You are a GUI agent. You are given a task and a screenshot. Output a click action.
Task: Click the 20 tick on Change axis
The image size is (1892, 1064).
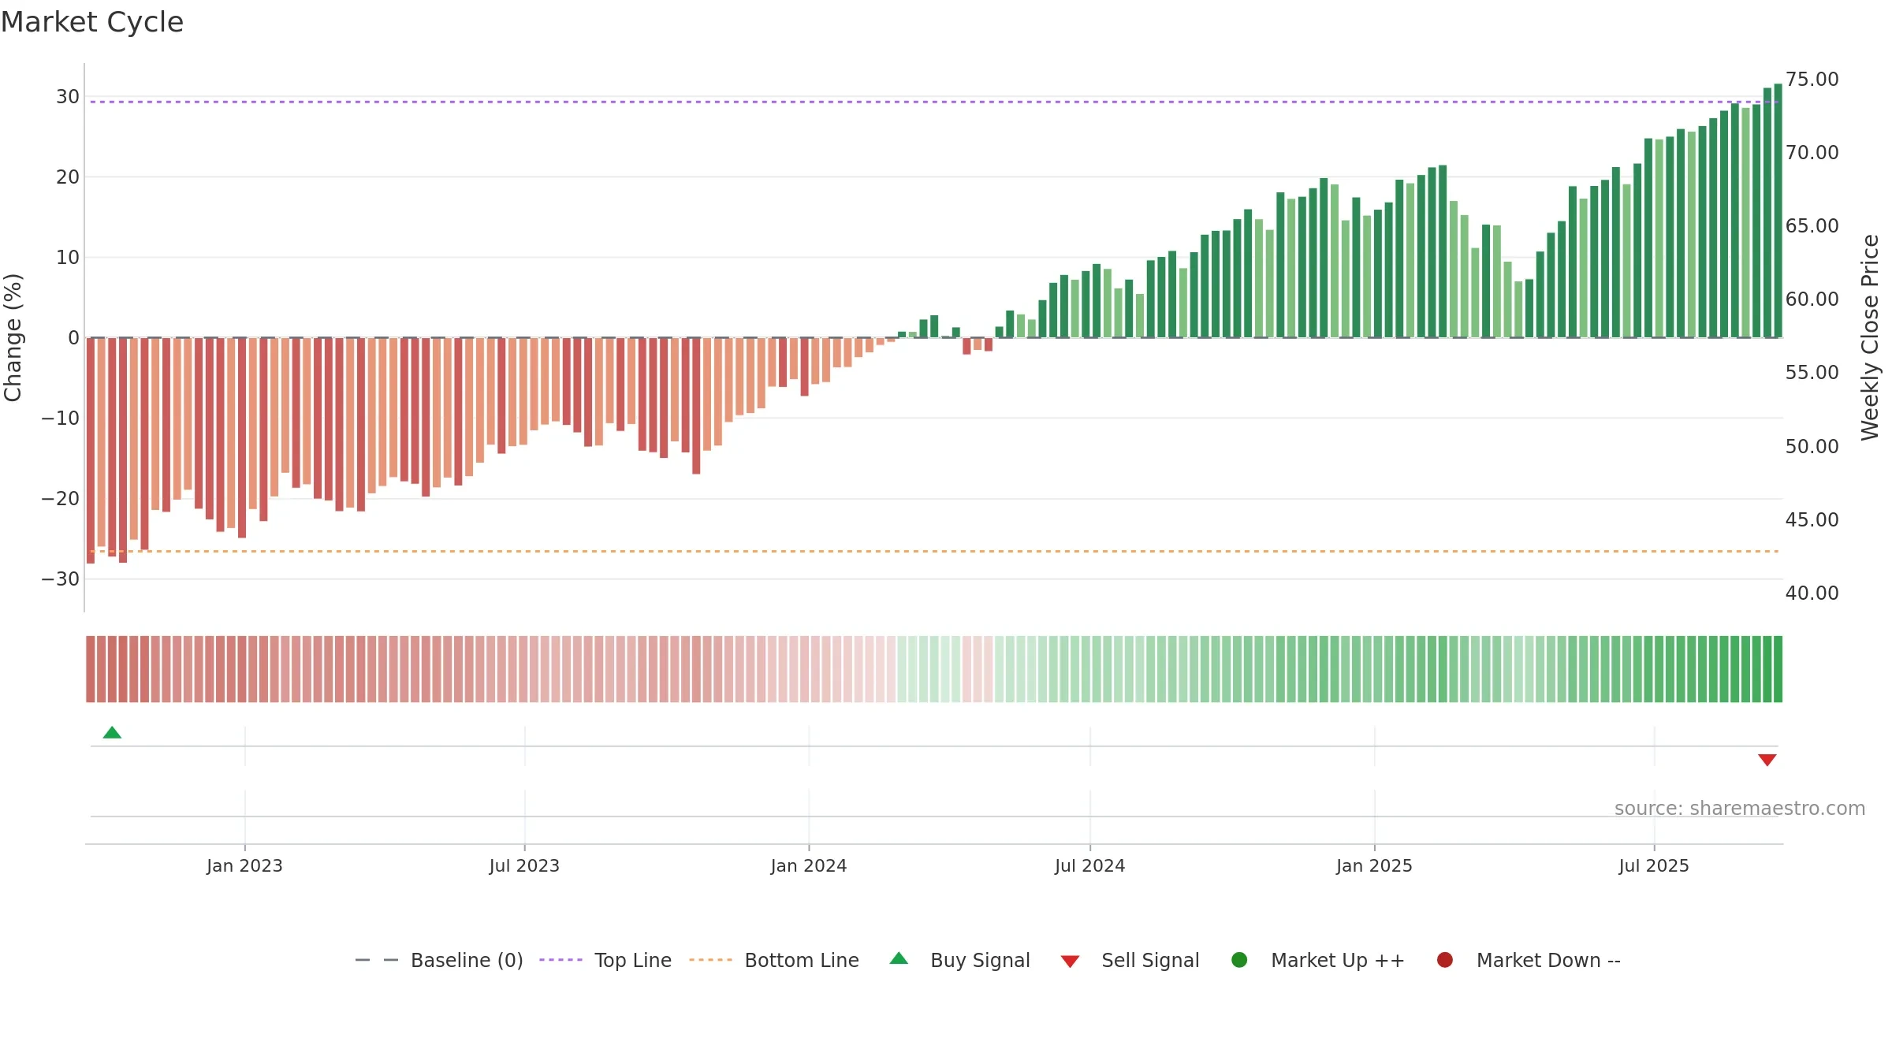pos(68,177)
